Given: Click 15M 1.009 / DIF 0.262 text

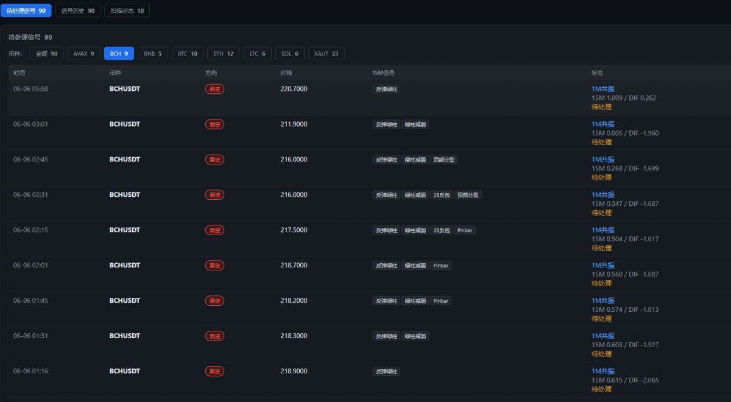Looking at the screenshot, I should click(x=624, y=97).
